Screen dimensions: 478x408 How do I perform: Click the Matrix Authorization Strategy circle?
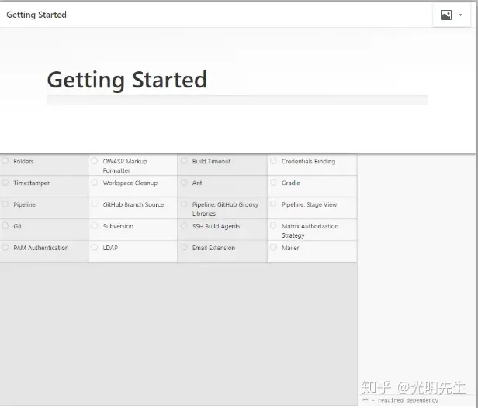point(273,225)
